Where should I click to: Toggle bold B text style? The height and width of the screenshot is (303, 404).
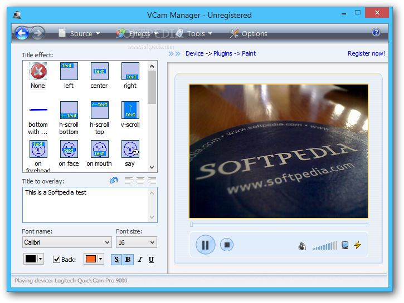click(128, 259)
